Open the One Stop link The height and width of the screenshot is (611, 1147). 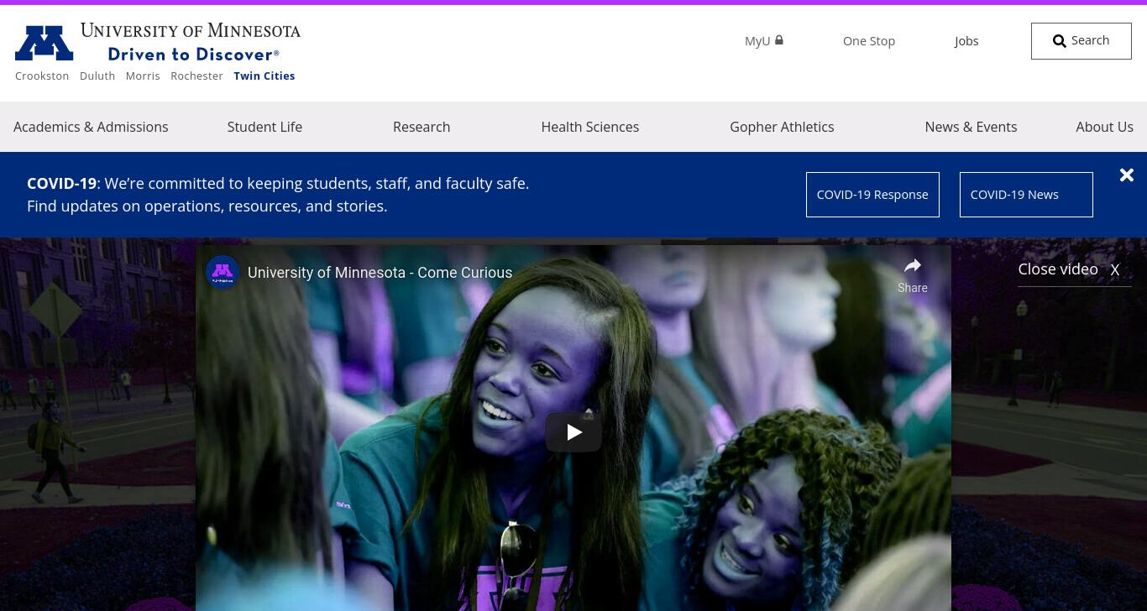(869, 40)
